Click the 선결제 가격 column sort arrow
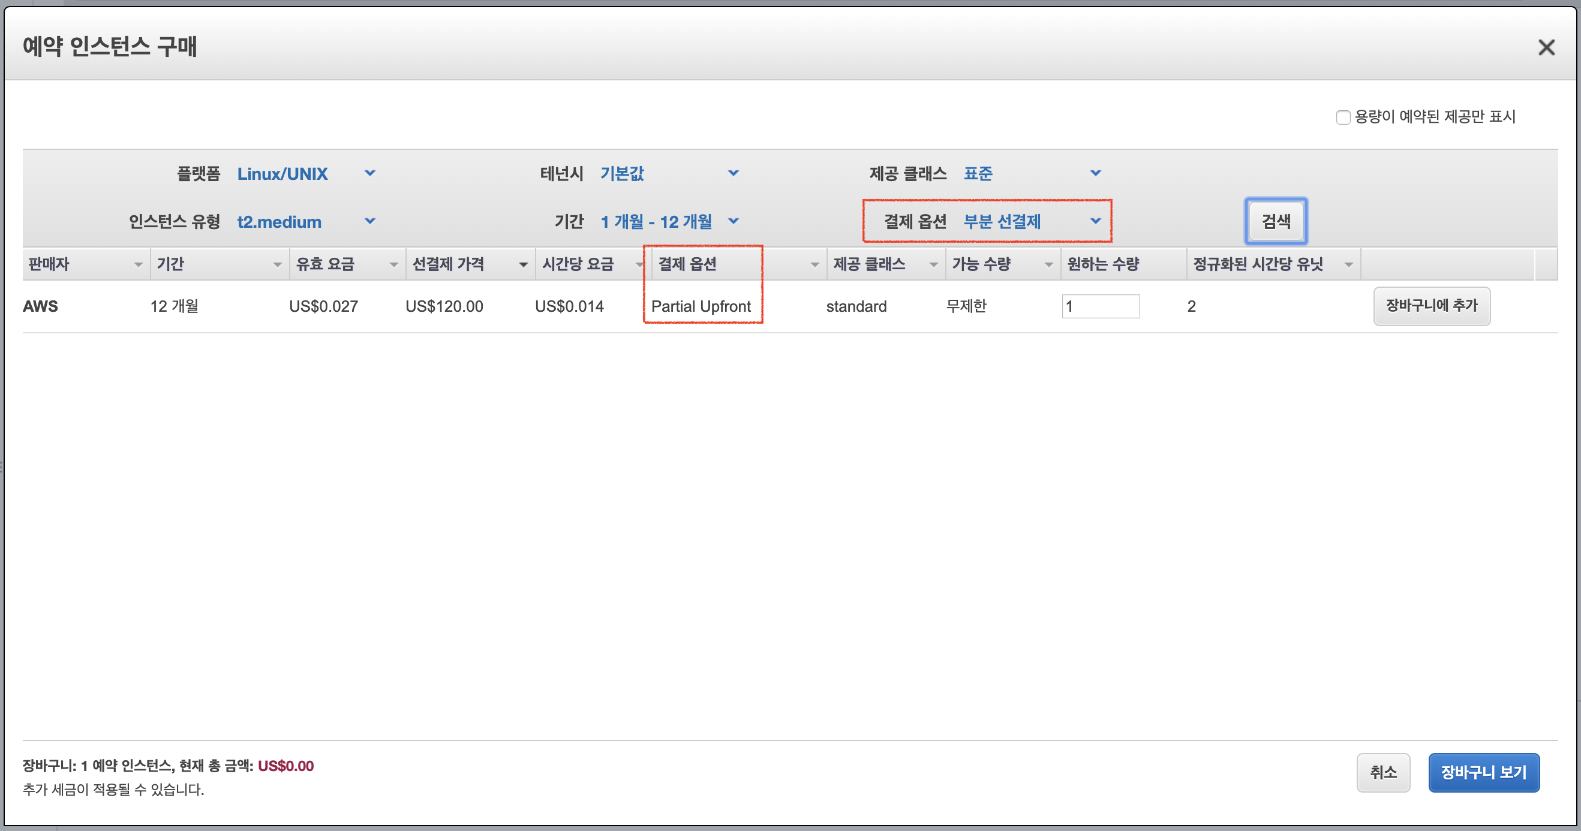The height and width of the screenshot is (831, 1581). 523,264
